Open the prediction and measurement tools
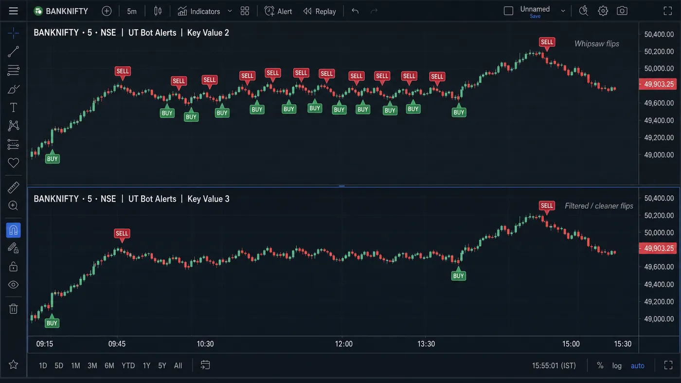The image size is (681, 383). coord(13,145)
